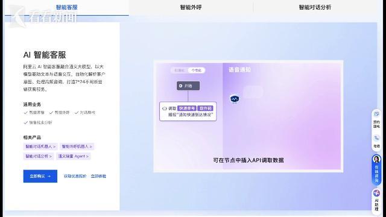This screenshot has height=217, width=386.
Task: Click the caption 可在节点中插入API调取数据
Action: [x=248, y=160]
